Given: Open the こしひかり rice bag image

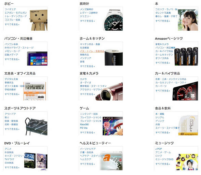Looking at the screenshot, I should (x=188, y=126).
